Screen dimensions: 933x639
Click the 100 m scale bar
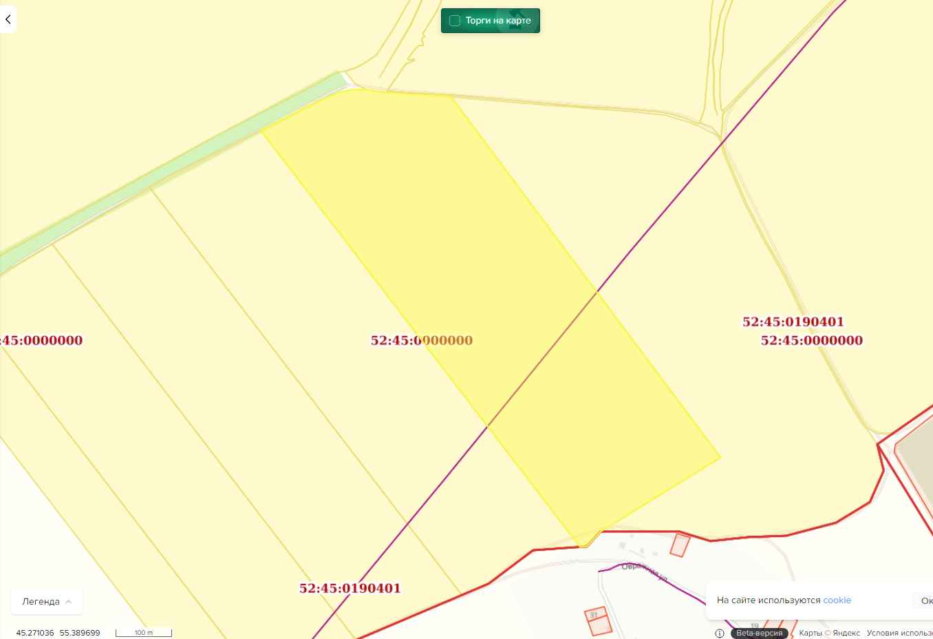coord(143,633)
